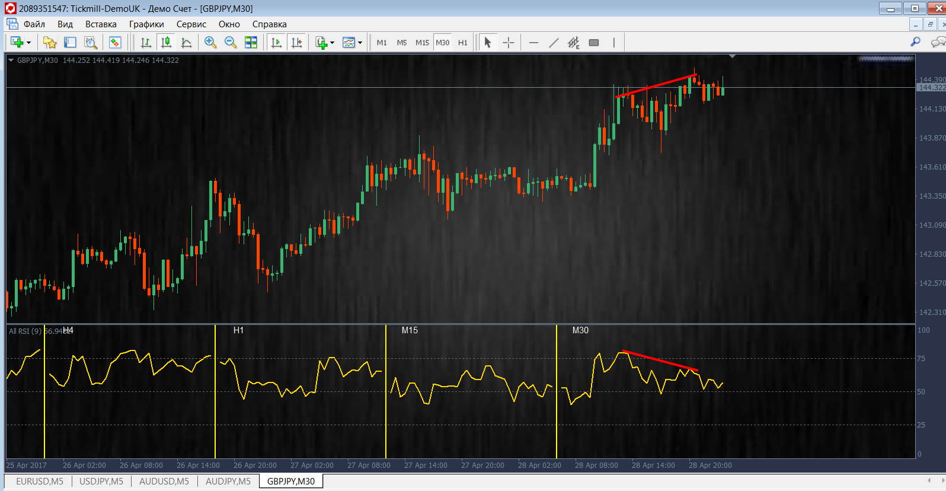Click the chart shift triangle marker at top

(x=733, y=56)
